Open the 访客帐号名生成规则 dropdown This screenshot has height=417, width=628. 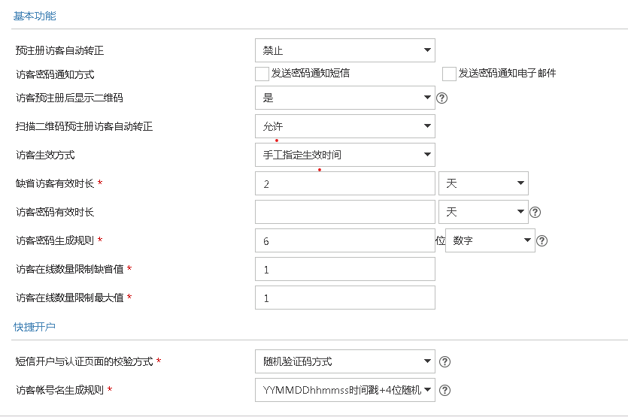pyautogui.click(x=344, y=390)
